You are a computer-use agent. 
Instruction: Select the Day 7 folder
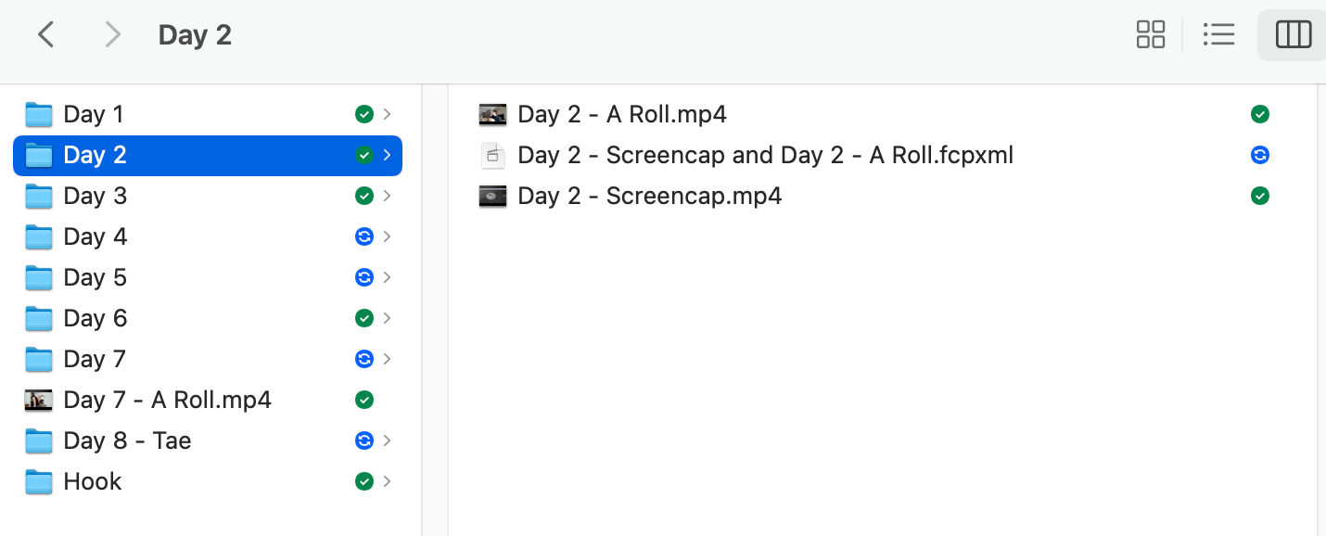(208, 359)
